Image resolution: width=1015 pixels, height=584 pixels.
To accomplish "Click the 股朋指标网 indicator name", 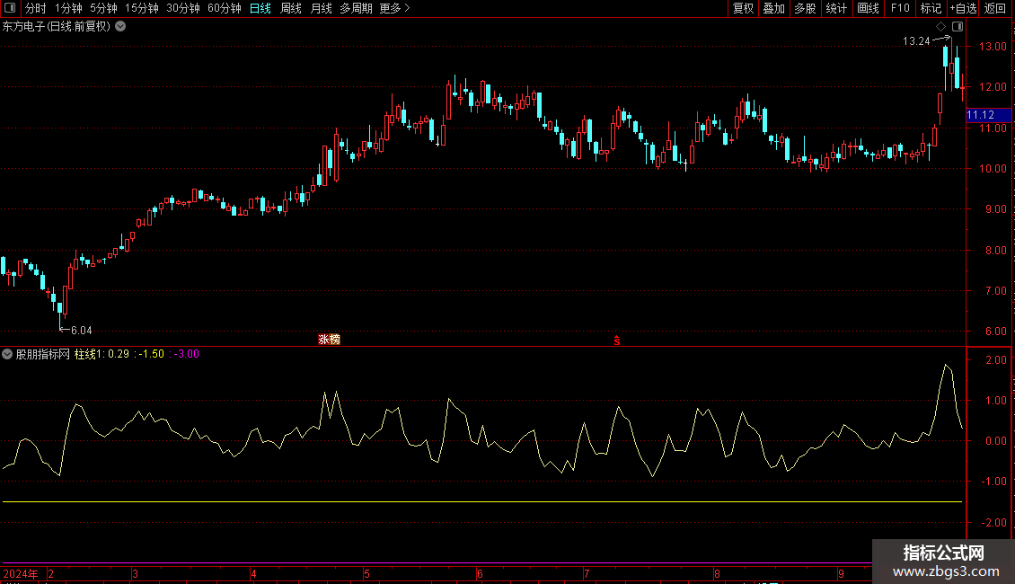I will tap(43, 354).
